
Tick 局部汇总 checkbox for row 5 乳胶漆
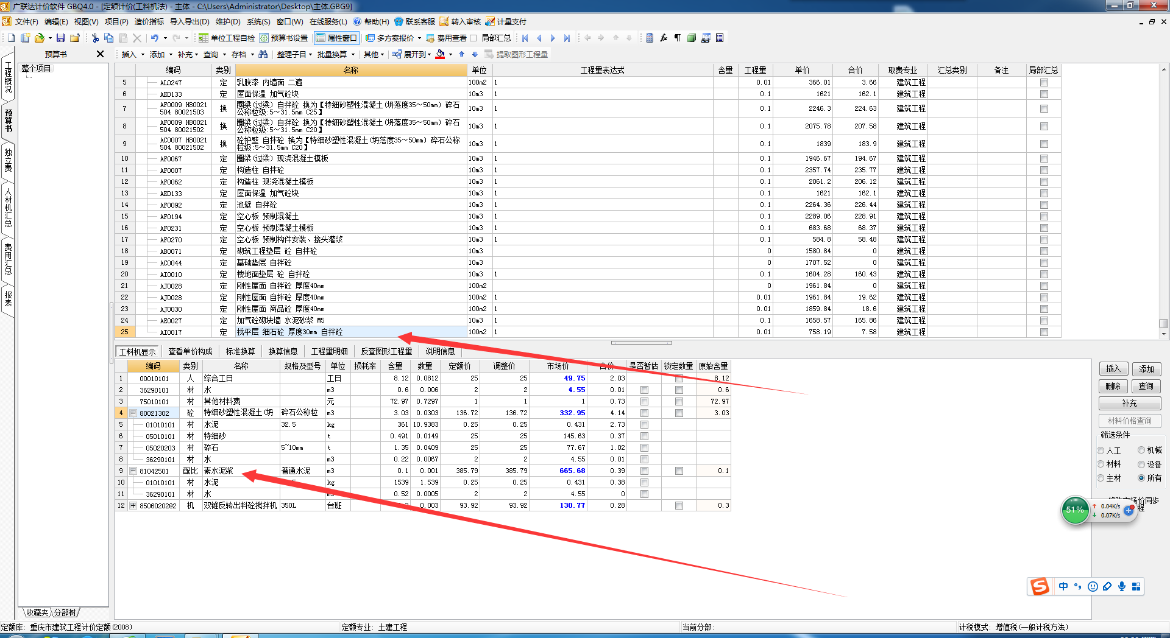click(x=1044, y=82)
